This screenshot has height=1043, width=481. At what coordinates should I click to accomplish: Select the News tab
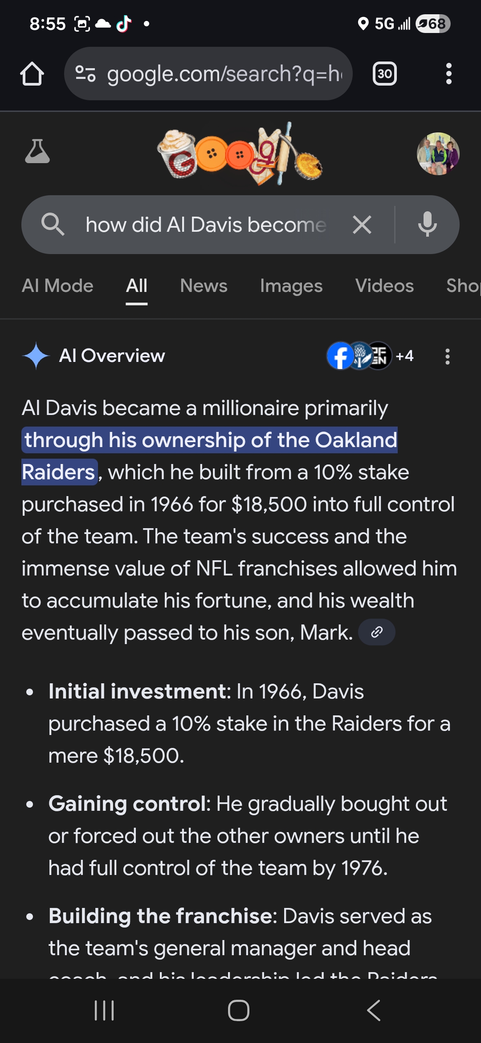(x=204, y=286)
